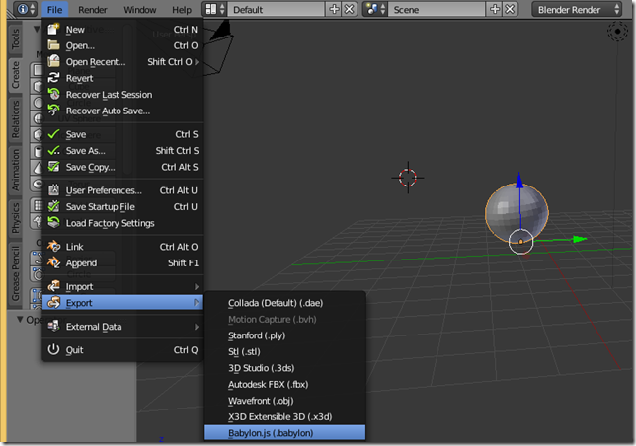
Task: Click the User Preferences icon
Action: tap(53, 190)
